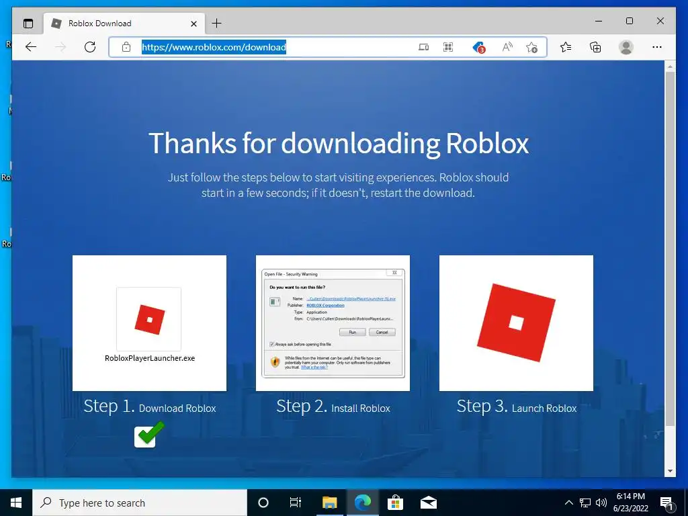Open Mail app from taskbar
688x516 pixels.
(428, 503)
